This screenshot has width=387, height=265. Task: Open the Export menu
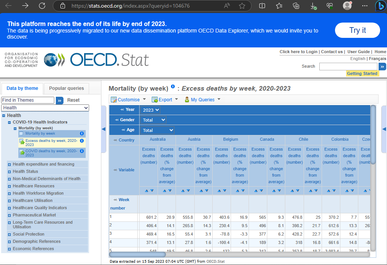tap(165, 100)
